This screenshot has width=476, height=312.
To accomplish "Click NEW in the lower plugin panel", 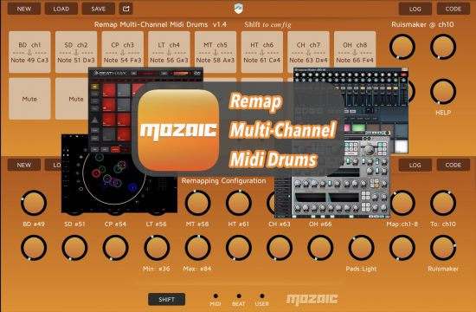I will click(x=24, y=165).
